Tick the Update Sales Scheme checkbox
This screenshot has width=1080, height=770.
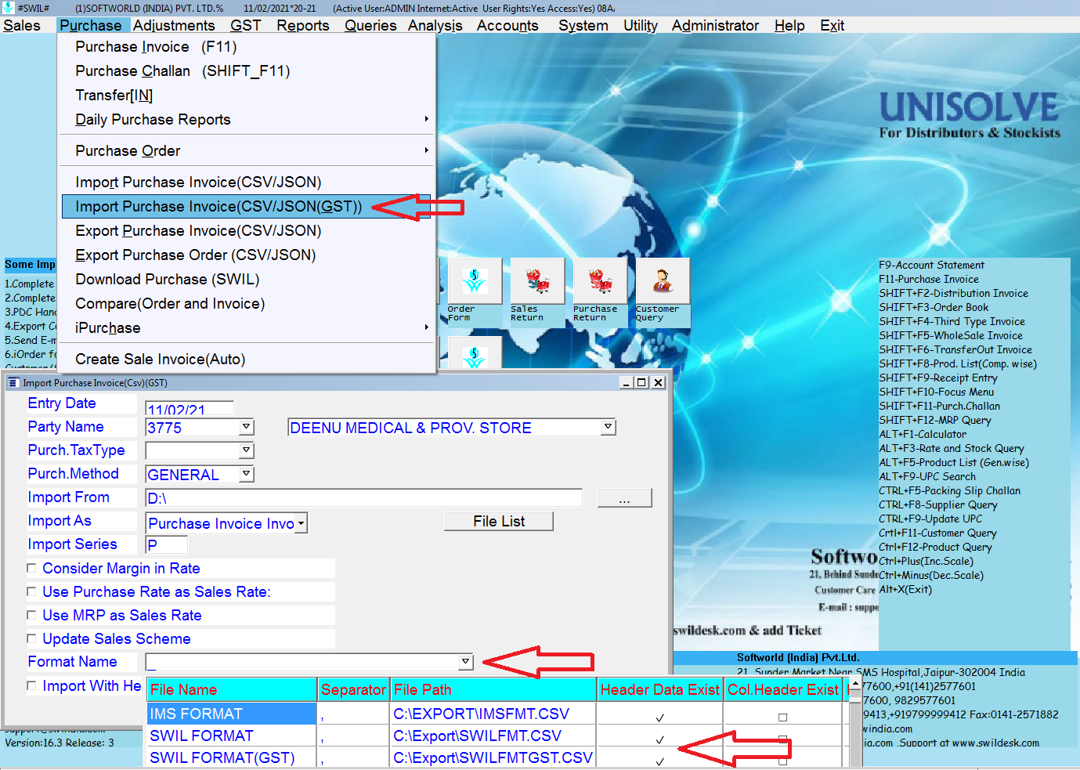(x=31, y=639)
